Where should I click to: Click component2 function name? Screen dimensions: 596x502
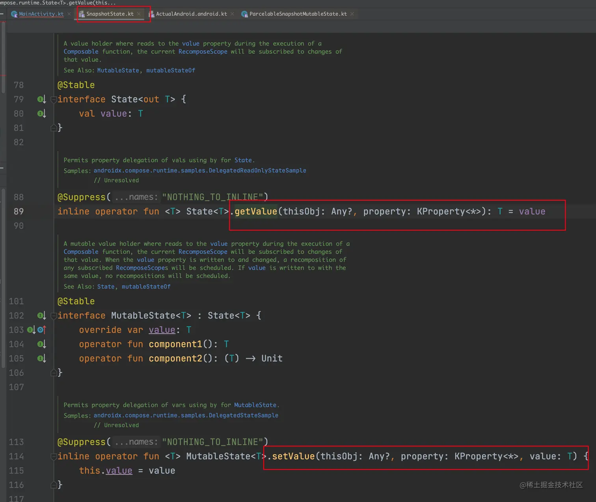175,359
